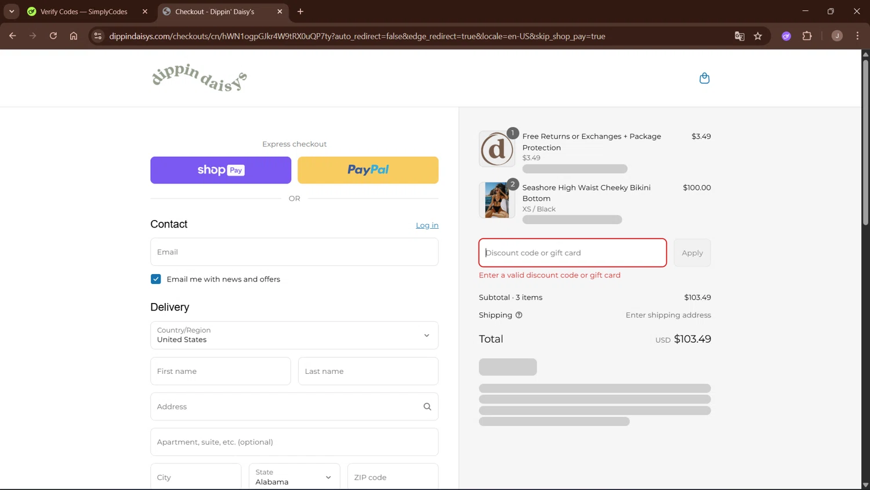Go back with browser back arrow
Viewport: 870px width, 490px height.
(12, 36)
